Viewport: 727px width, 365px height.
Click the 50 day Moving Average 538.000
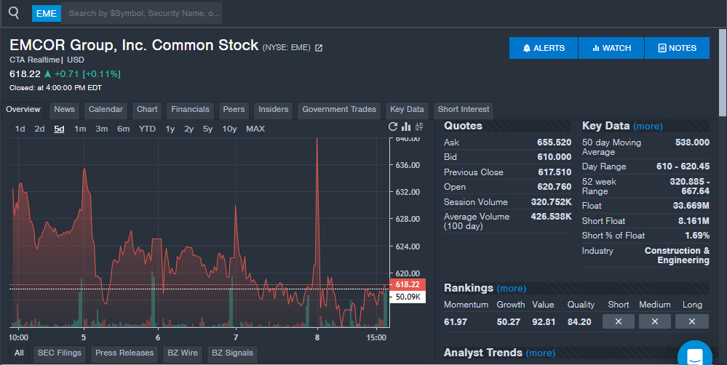click(692, 143)
